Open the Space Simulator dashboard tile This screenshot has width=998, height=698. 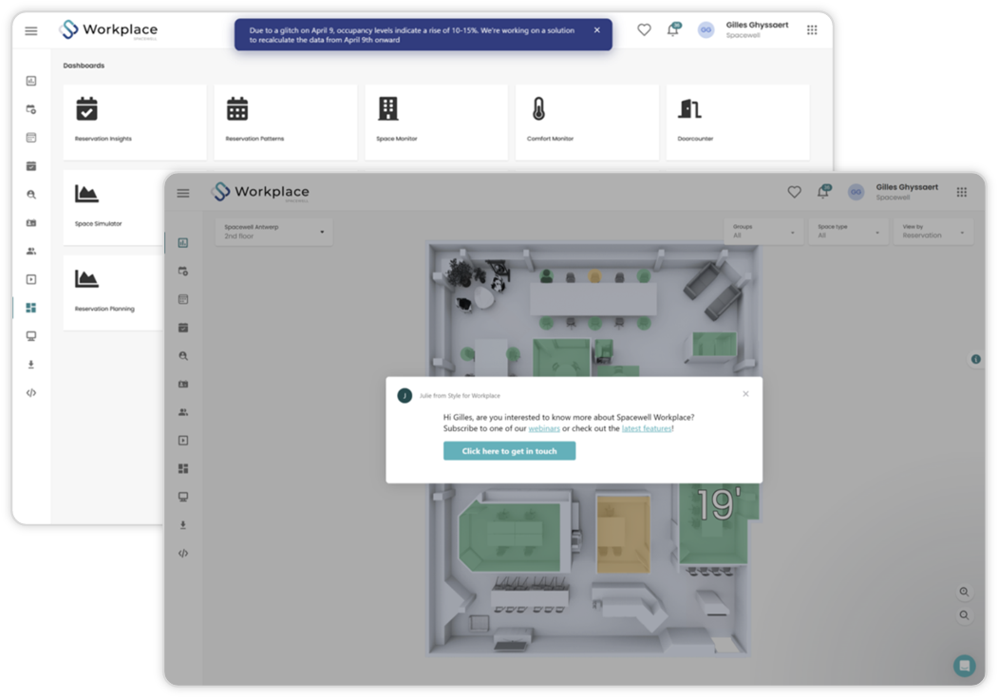(113, 207)
